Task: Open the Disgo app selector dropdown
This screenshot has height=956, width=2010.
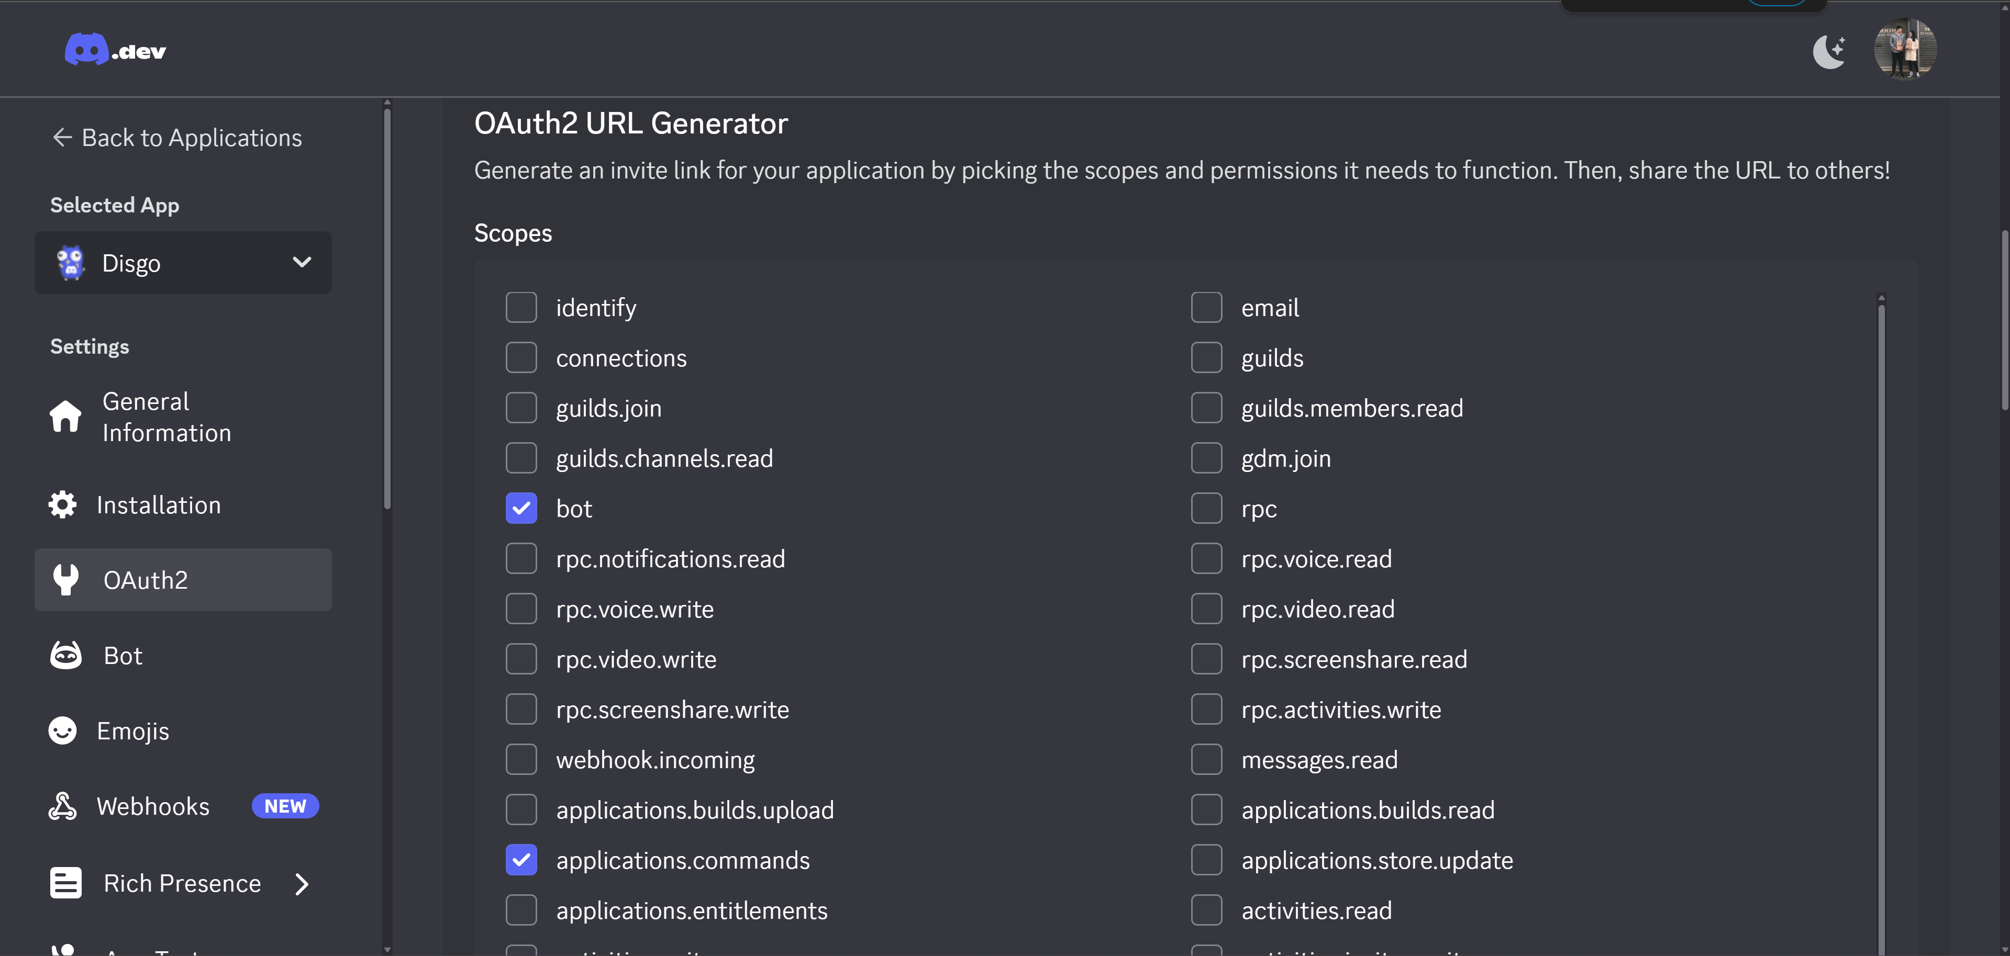Action: click(x=183, y=263)
